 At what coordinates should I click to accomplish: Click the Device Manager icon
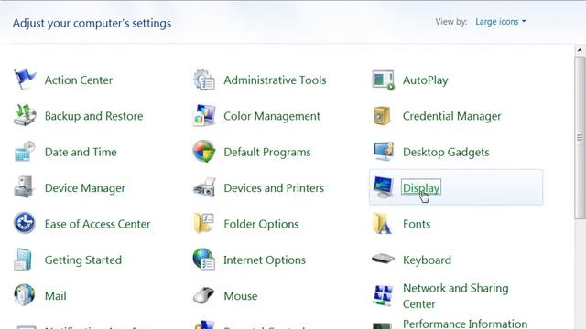click(24, 186)
